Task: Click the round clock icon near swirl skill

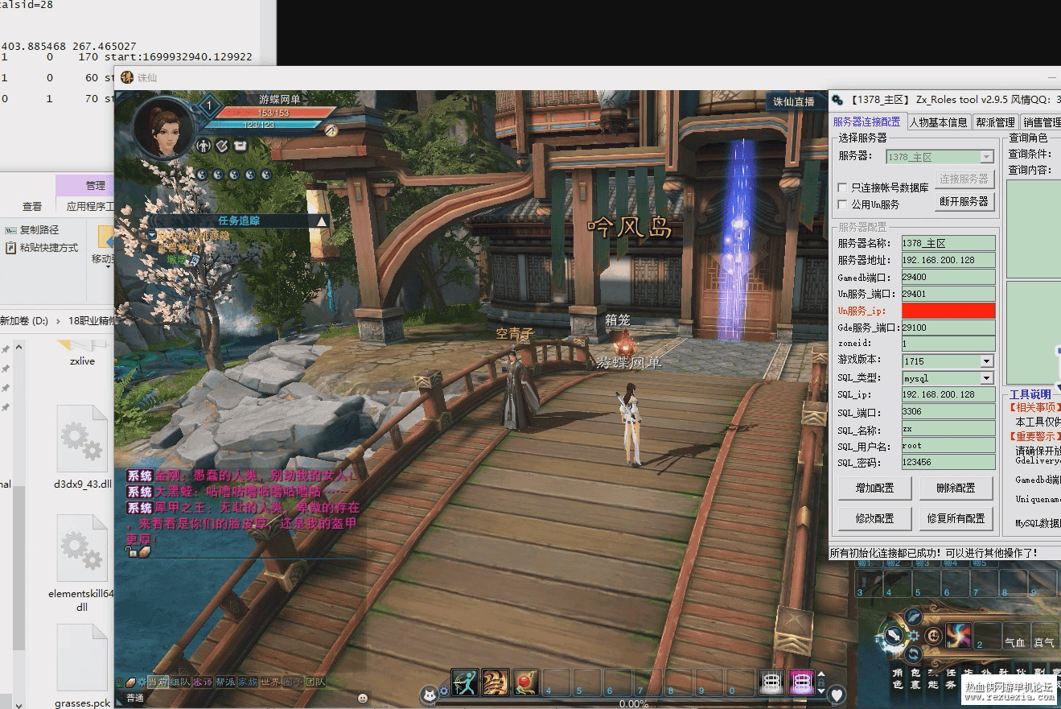Action: coord(934,637)
